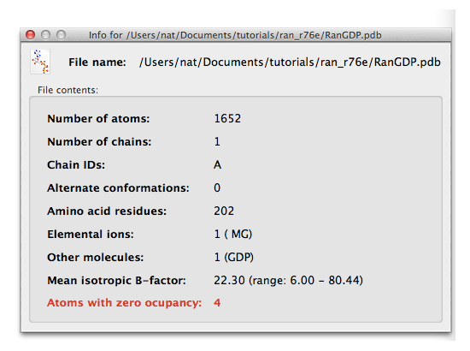Click the red 'Atoms with zero ocupancy:' warning
This screenshot has height=351, width=470.
point(125,303)
